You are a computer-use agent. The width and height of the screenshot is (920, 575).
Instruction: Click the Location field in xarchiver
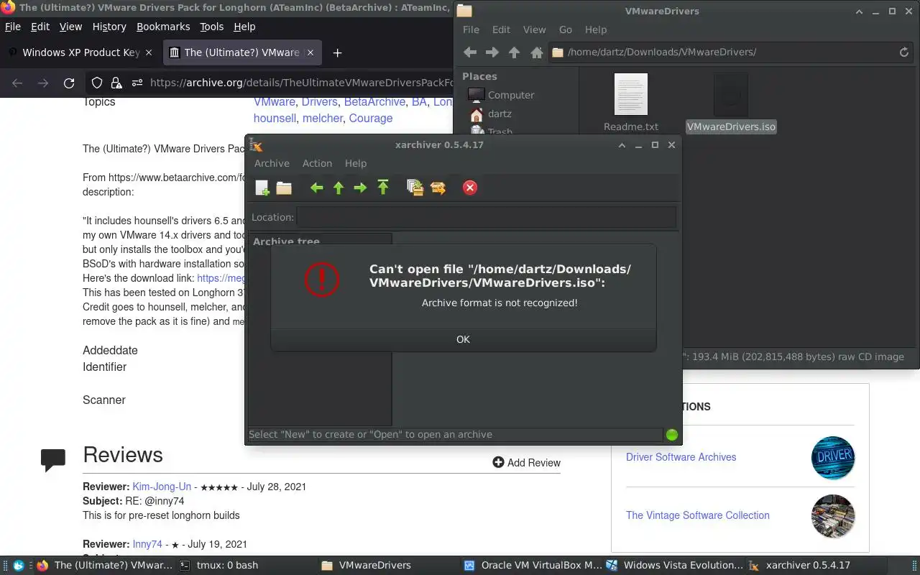[x=487, y=217]
